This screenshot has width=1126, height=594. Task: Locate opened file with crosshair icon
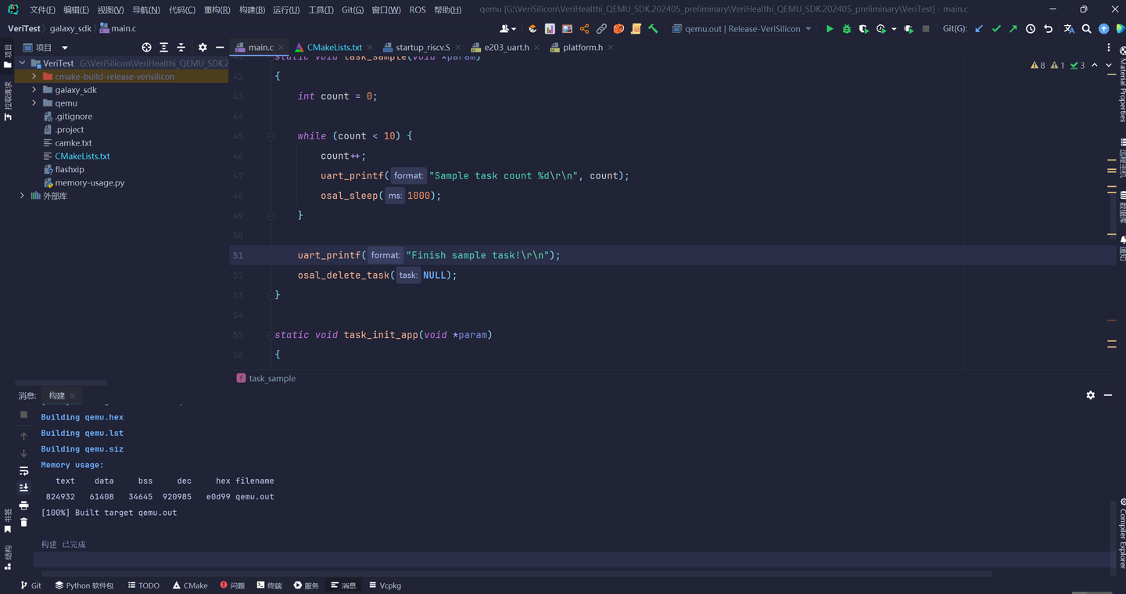(x=146, y=48)
